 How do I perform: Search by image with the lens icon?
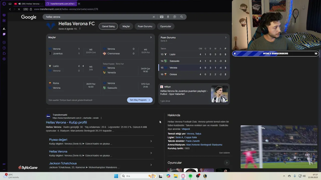[x=175, y=17]
